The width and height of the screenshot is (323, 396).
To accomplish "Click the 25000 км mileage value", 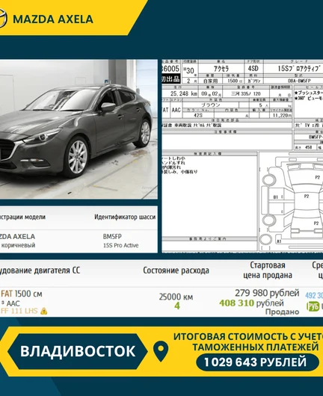I will click(x=176, y=297).
